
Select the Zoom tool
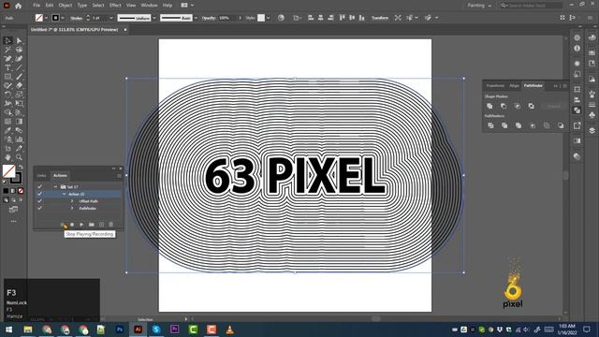(19, 157)
